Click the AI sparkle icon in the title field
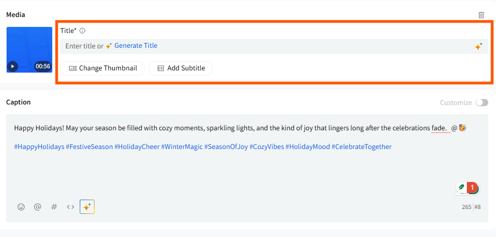 [x=478, y=47]
